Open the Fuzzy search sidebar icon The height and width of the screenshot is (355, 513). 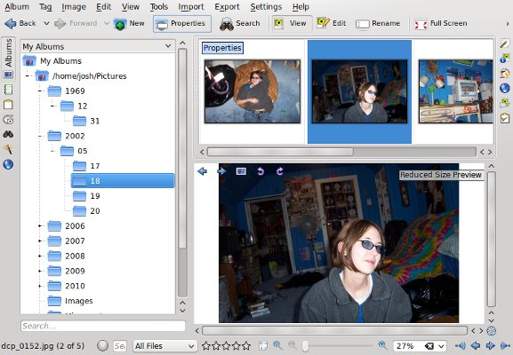(8, 149)
